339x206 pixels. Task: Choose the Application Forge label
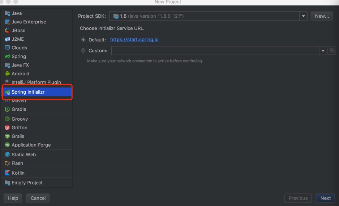(x=31, y=145)
